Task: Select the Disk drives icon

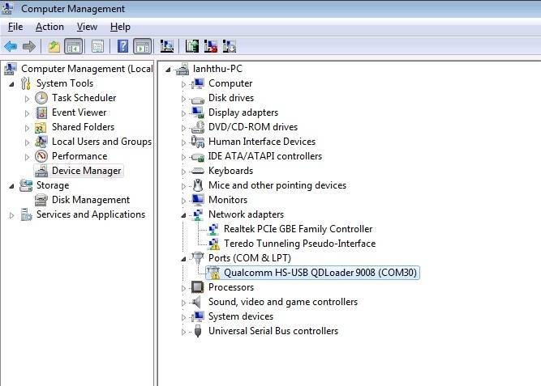Action: click(198, 100)
